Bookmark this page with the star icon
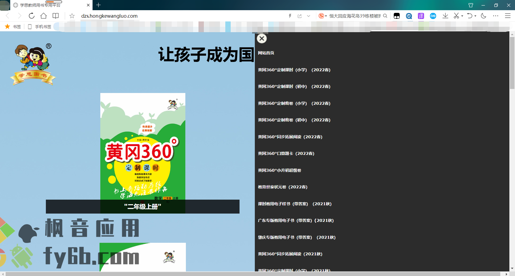 72,16
